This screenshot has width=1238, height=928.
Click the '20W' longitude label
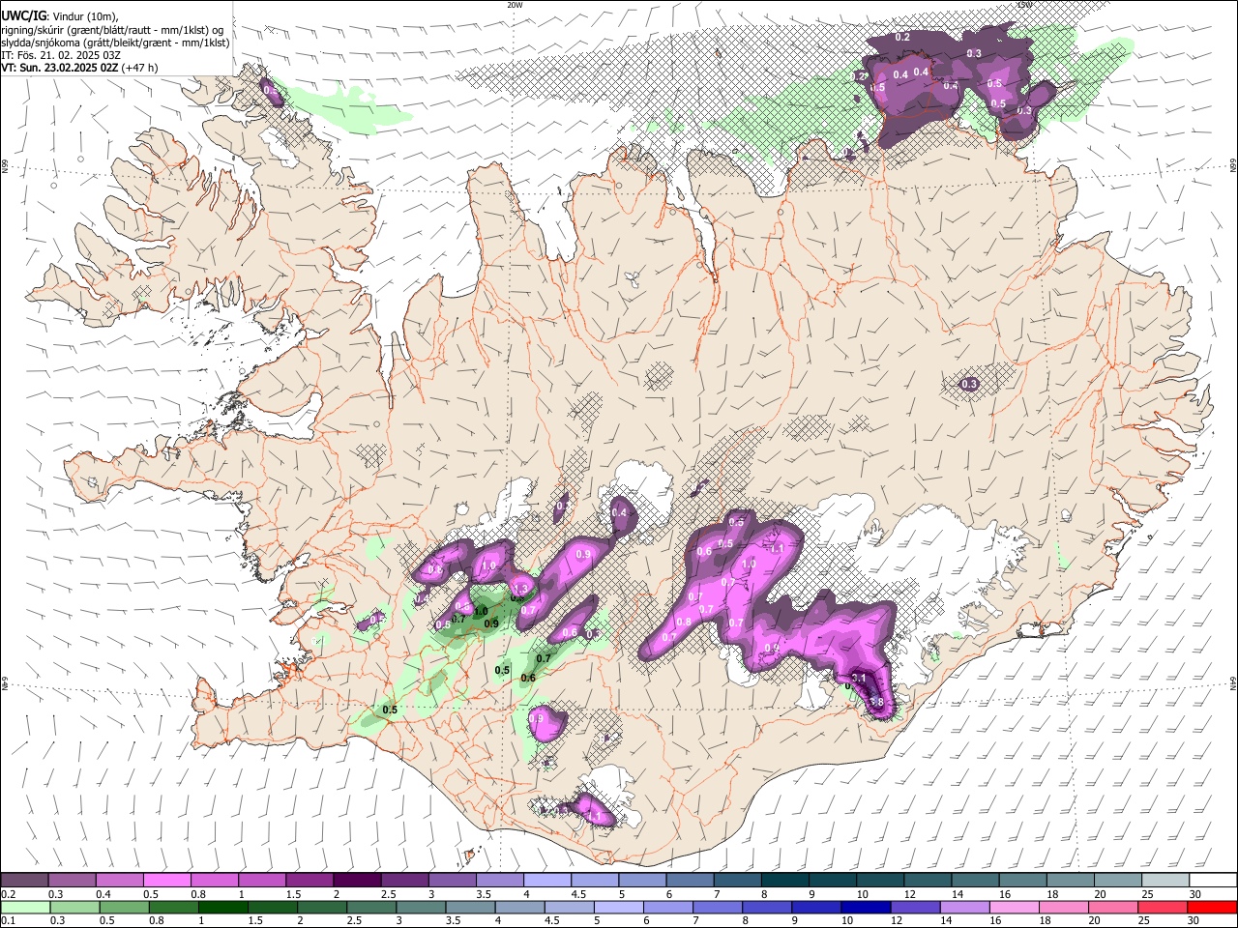coord(515,5)
